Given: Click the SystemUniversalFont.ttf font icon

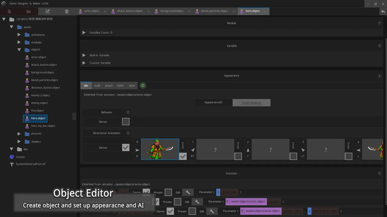Looking at the screenshot, I should [12, 164].
